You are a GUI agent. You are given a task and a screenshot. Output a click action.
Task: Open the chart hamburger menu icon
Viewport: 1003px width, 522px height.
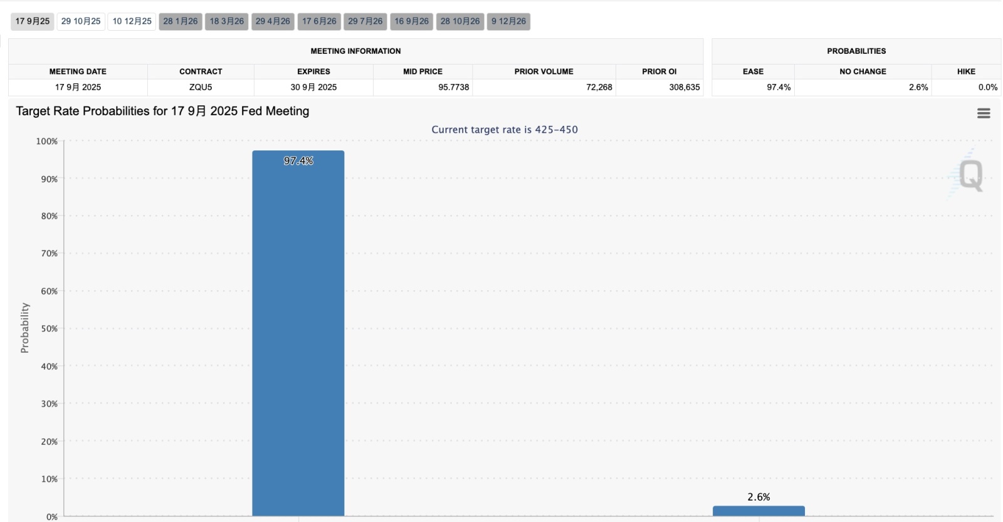point(984,113)
